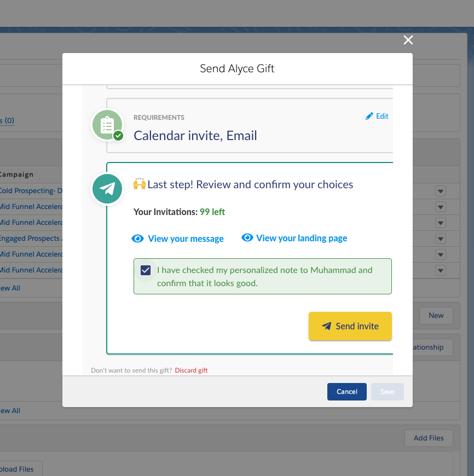Click the (0) related list link
This screenshot has width=474, height=476.
click(x=7, y=120)
